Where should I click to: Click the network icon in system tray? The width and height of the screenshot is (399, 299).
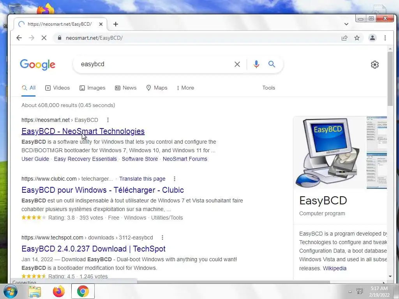[x=360, y=291]
